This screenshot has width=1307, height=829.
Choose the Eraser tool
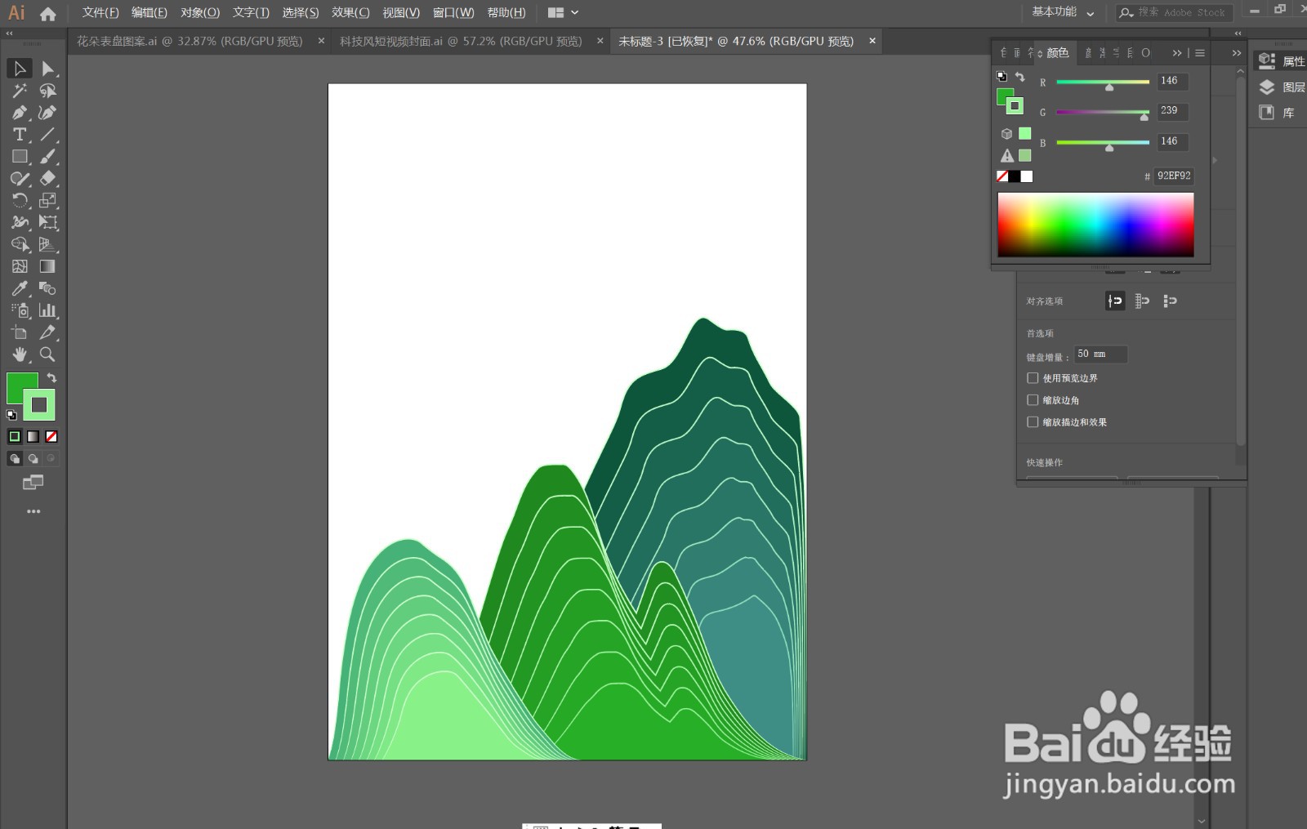coord(48,179)
